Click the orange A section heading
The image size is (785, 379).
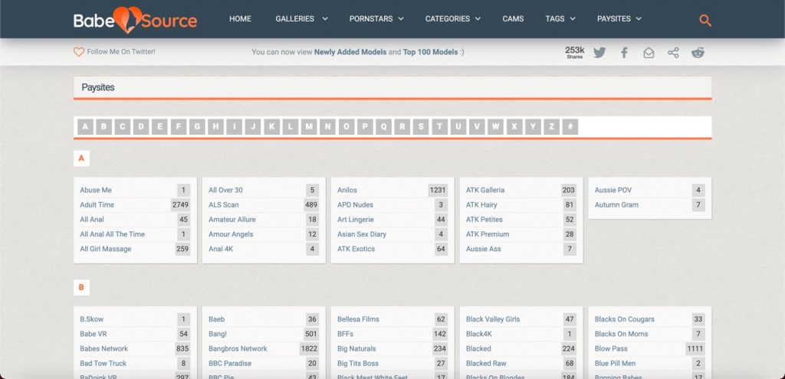81,159
